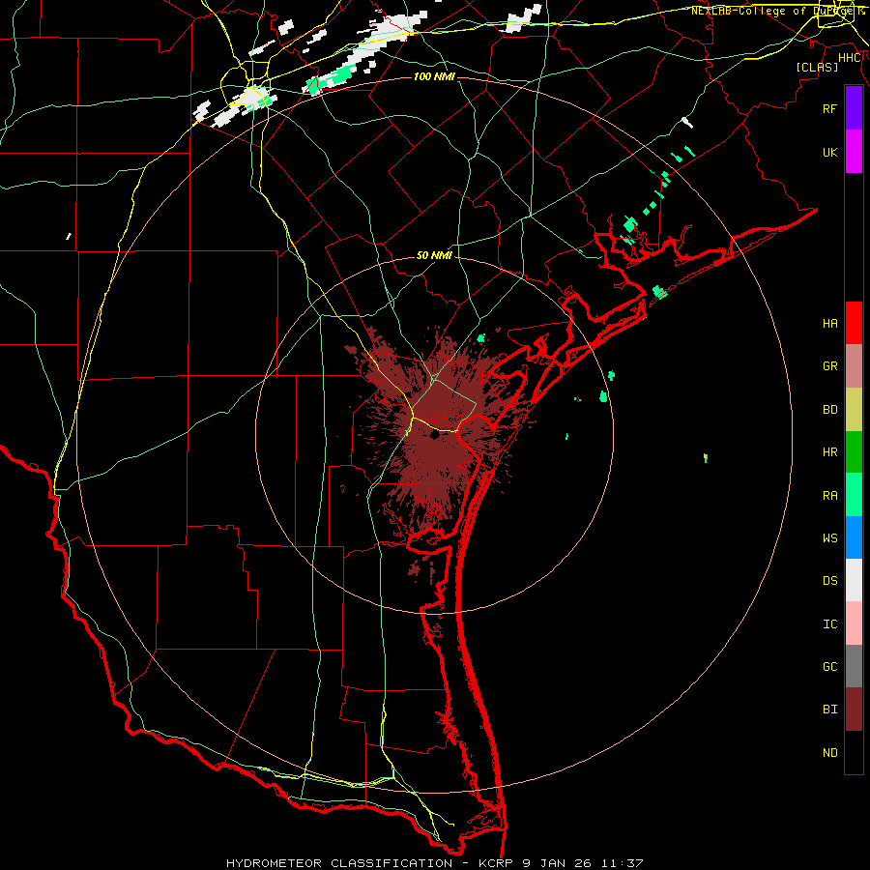The image size is (870, 870).
Task: Choose the WS blue legend block
Action: pos(854,537)
